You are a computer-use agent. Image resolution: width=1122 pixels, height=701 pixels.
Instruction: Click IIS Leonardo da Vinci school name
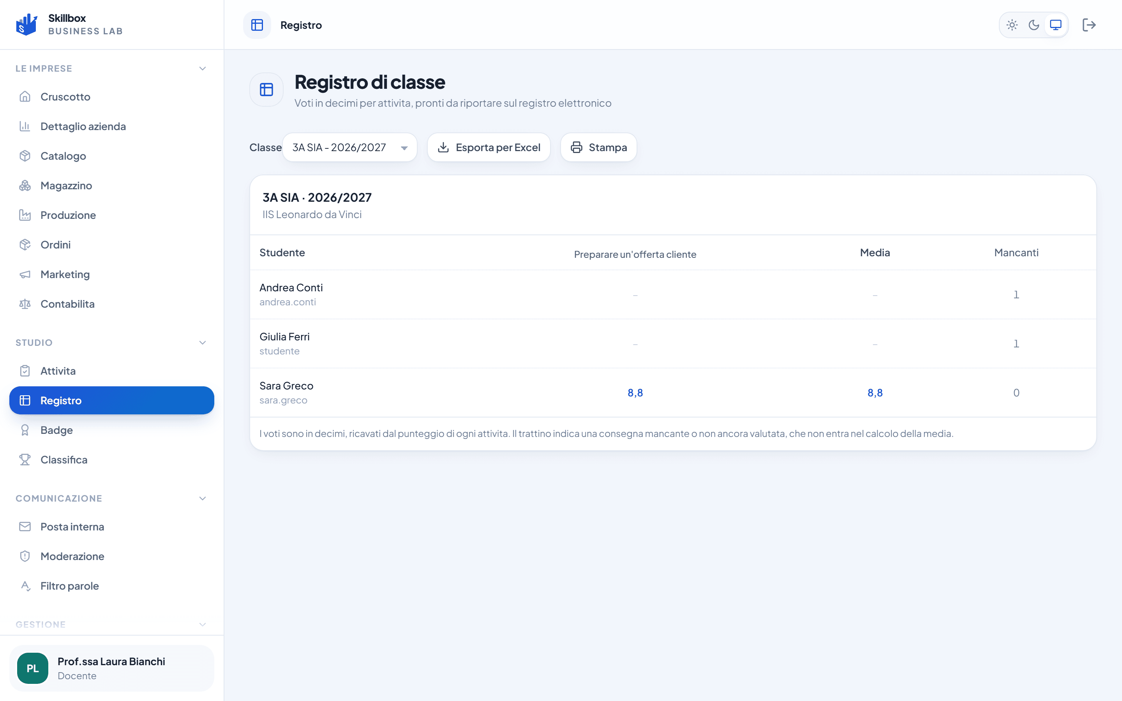click(x=312, y=214)
